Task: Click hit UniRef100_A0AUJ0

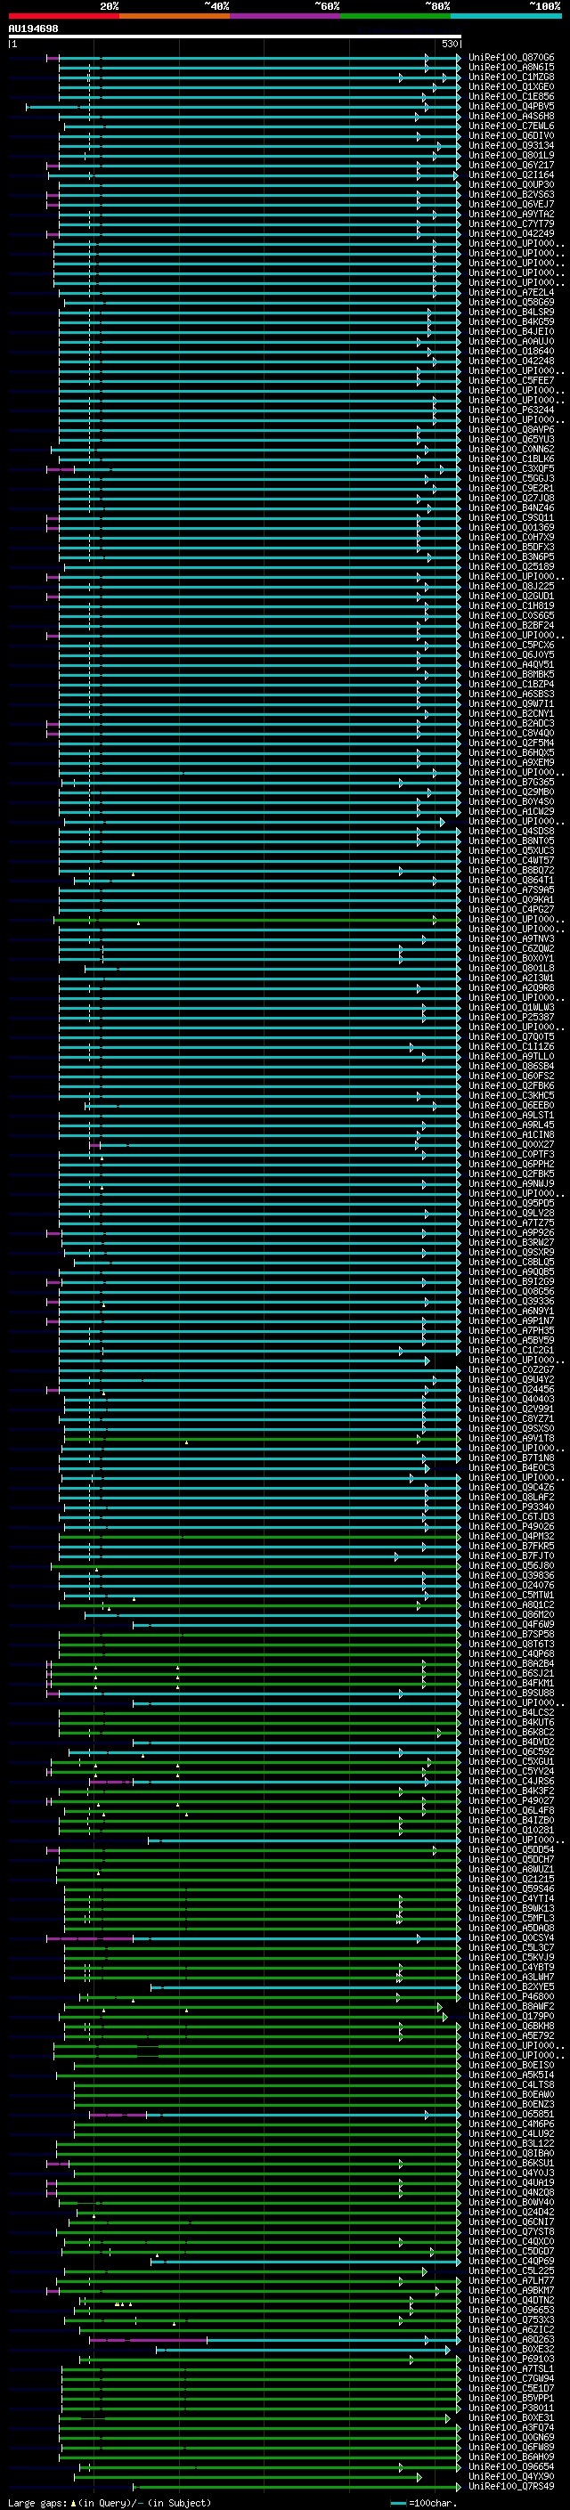Action: point(511,341)
